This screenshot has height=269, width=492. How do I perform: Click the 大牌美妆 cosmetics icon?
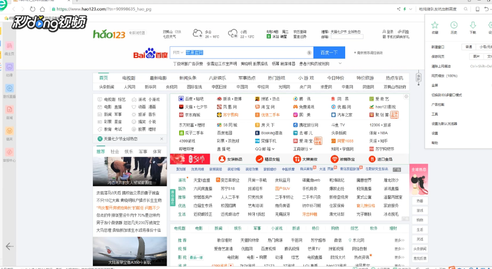point(297,159)
